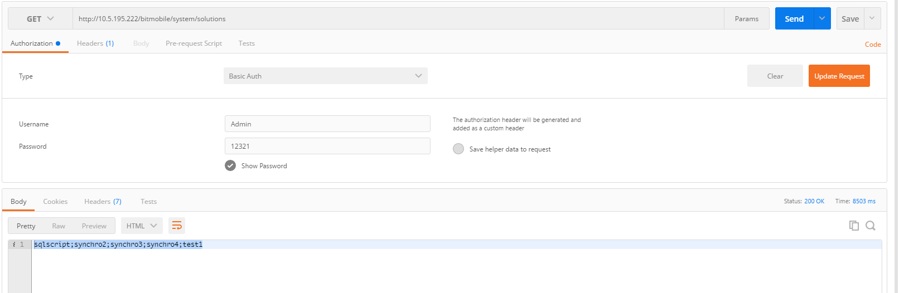The image size is (899, 293).
Task: Switch to request Headers (1) tab
Action: click(95, 43)
